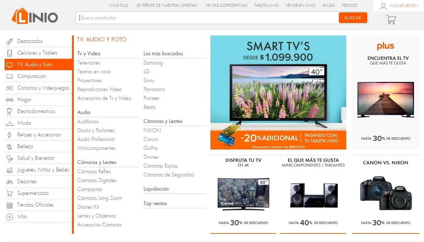Click the Más plus-circle icon
This screenshot has height=242, width=424.
(x=10, y=217)
